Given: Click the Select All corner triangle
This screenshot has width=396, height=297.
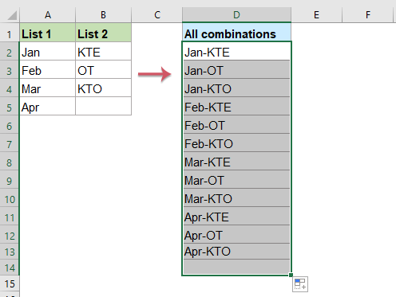Looking at the screenshot, I should (13, 15).
